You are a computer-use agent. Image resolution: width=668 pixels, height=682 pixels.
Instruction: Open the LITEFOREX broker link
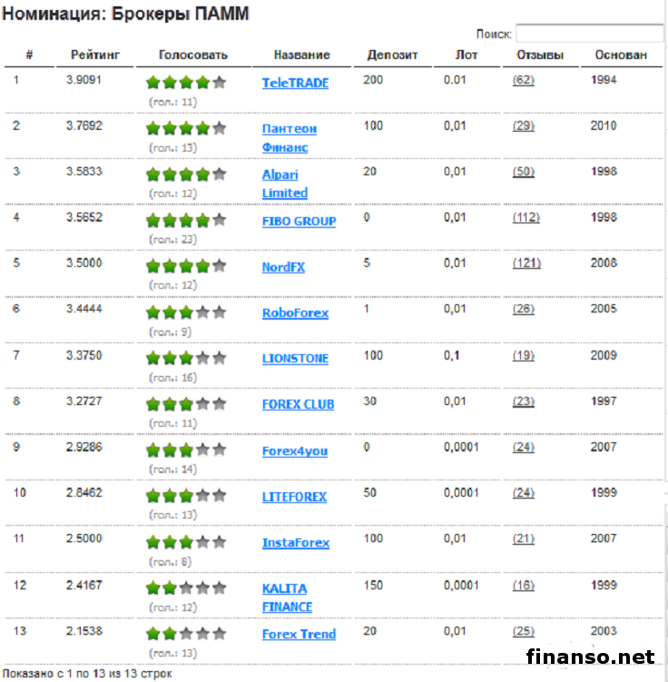click(x=294, y=497)
